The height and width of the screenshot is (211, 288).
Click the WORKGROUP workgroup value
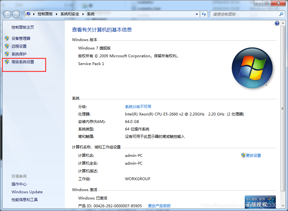coord(137,179)
